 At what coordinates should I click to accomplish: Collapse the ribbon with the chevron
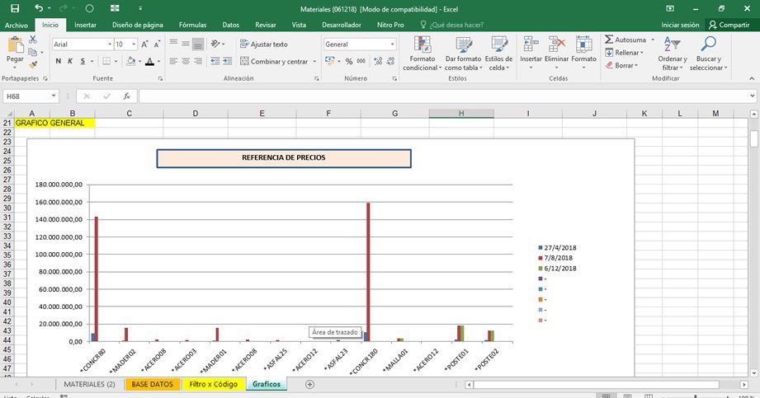(x=752, y=78)
